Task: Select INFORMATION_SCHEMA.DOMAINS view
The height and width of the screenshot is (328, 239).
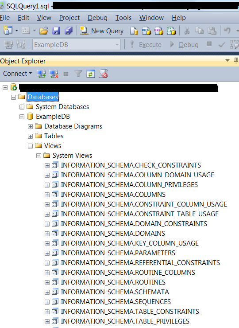Action: click(113, 234)
